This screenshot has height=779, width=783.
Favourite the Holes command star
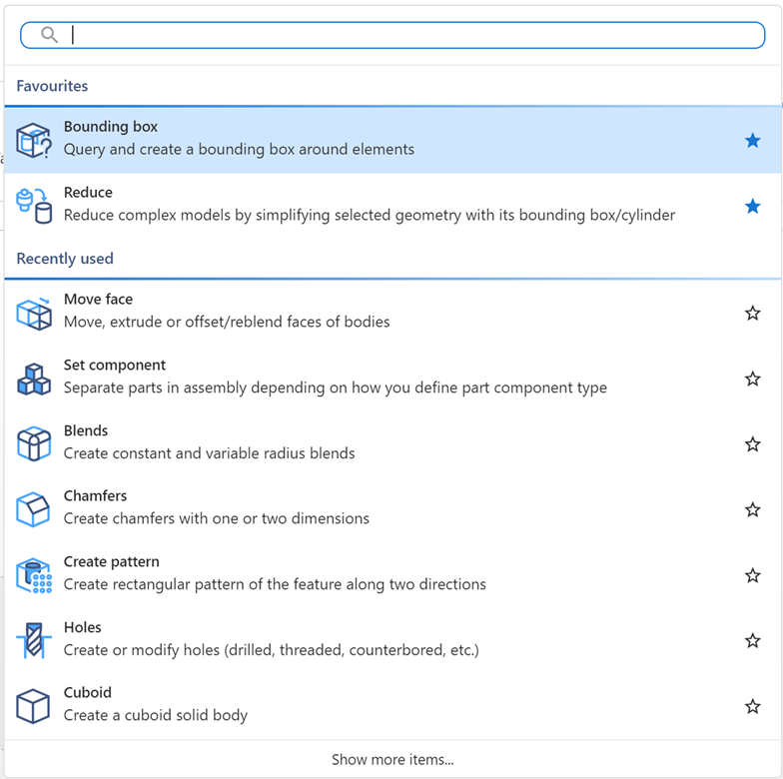pos(753,640)
